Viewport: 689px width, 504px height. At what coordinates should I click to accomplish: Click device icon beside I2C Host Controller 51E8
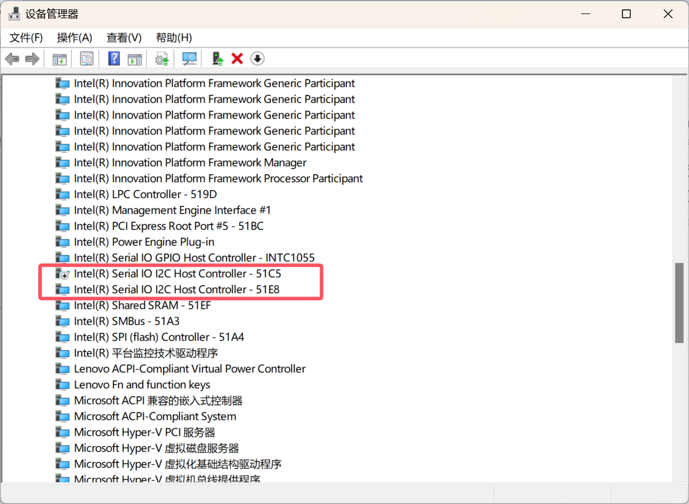tap(62, 290)
